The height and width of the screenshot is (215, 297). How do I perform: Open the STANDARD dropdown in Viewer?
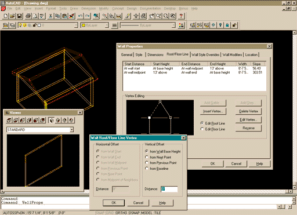pyautogui.click(x=72, y=129)
